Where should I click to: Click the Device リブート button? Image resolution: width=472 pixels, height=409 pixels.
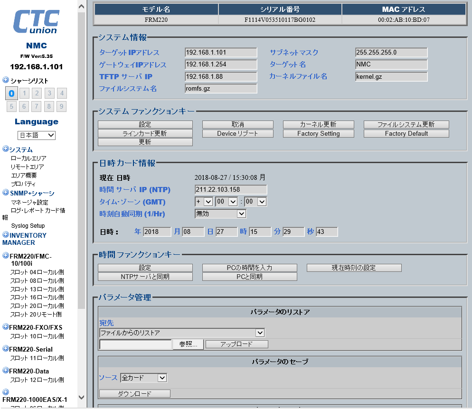click(x=238, y=133)
